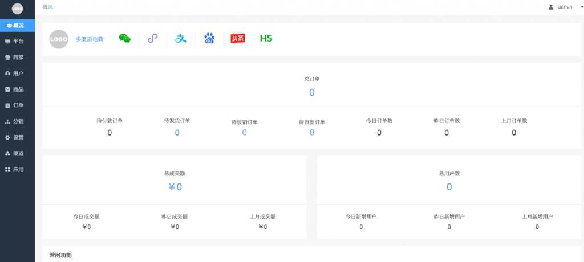Open 渠道 channels in the sidebar

coord(18,153)
